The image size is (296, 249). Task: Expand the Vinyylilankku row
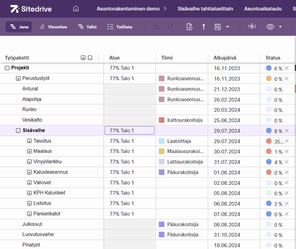(x=29, y=162)
